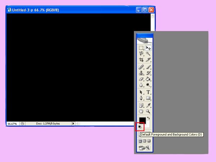Activate the Type tool
The height and width of the screenshot is (162, 216).
tap(148, 92)
